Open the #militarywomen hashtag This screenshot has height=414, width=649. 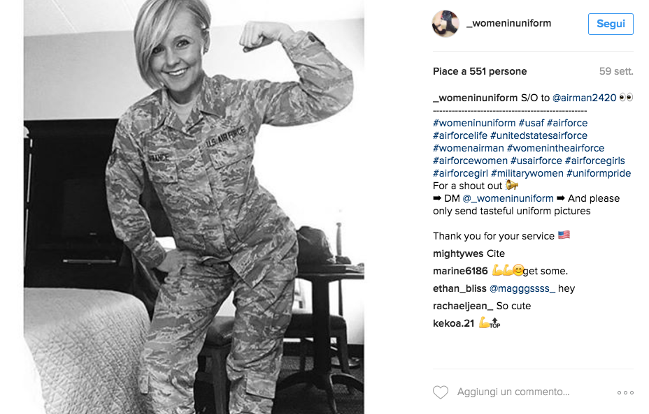527,173
